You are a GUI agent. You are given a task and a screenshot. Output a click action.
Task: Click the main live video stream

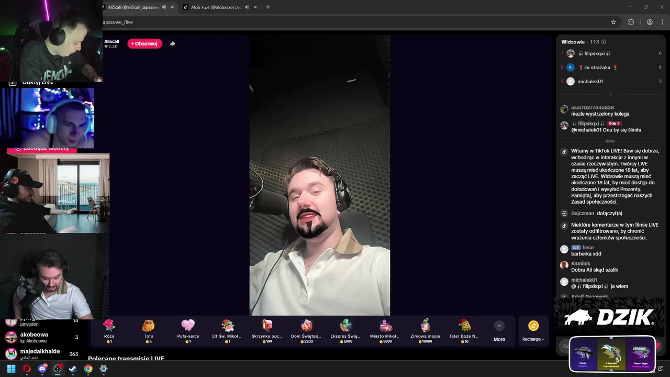319,175
